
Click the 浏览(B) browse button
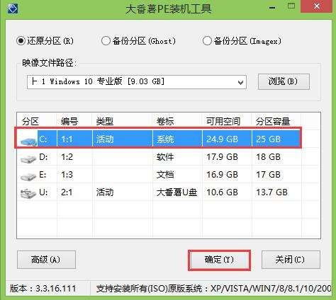pos(284,81)
